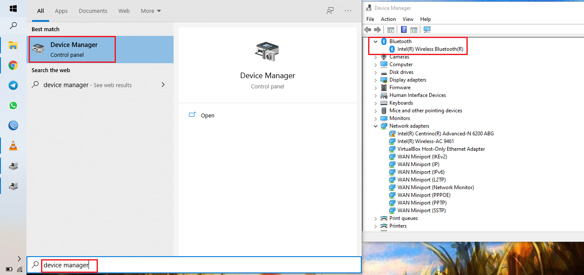584x275 pixels.
Task: Expand the Print queues category
Action: pyautogui.click(x=375, y=218)
